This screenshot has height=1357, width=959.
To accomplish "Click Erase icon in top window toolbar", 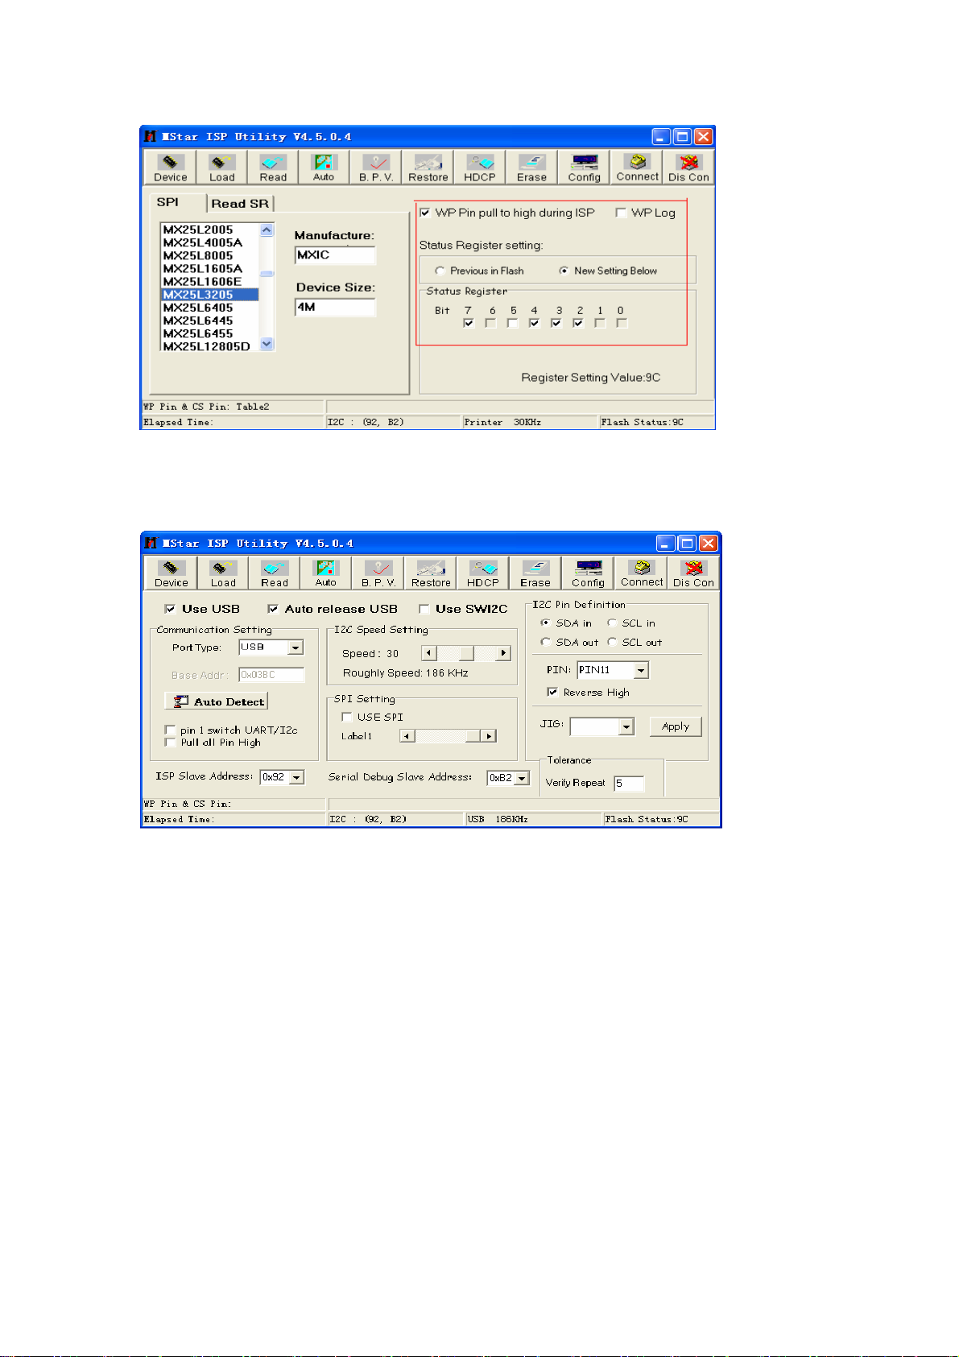I will click(x=531, y=168).
